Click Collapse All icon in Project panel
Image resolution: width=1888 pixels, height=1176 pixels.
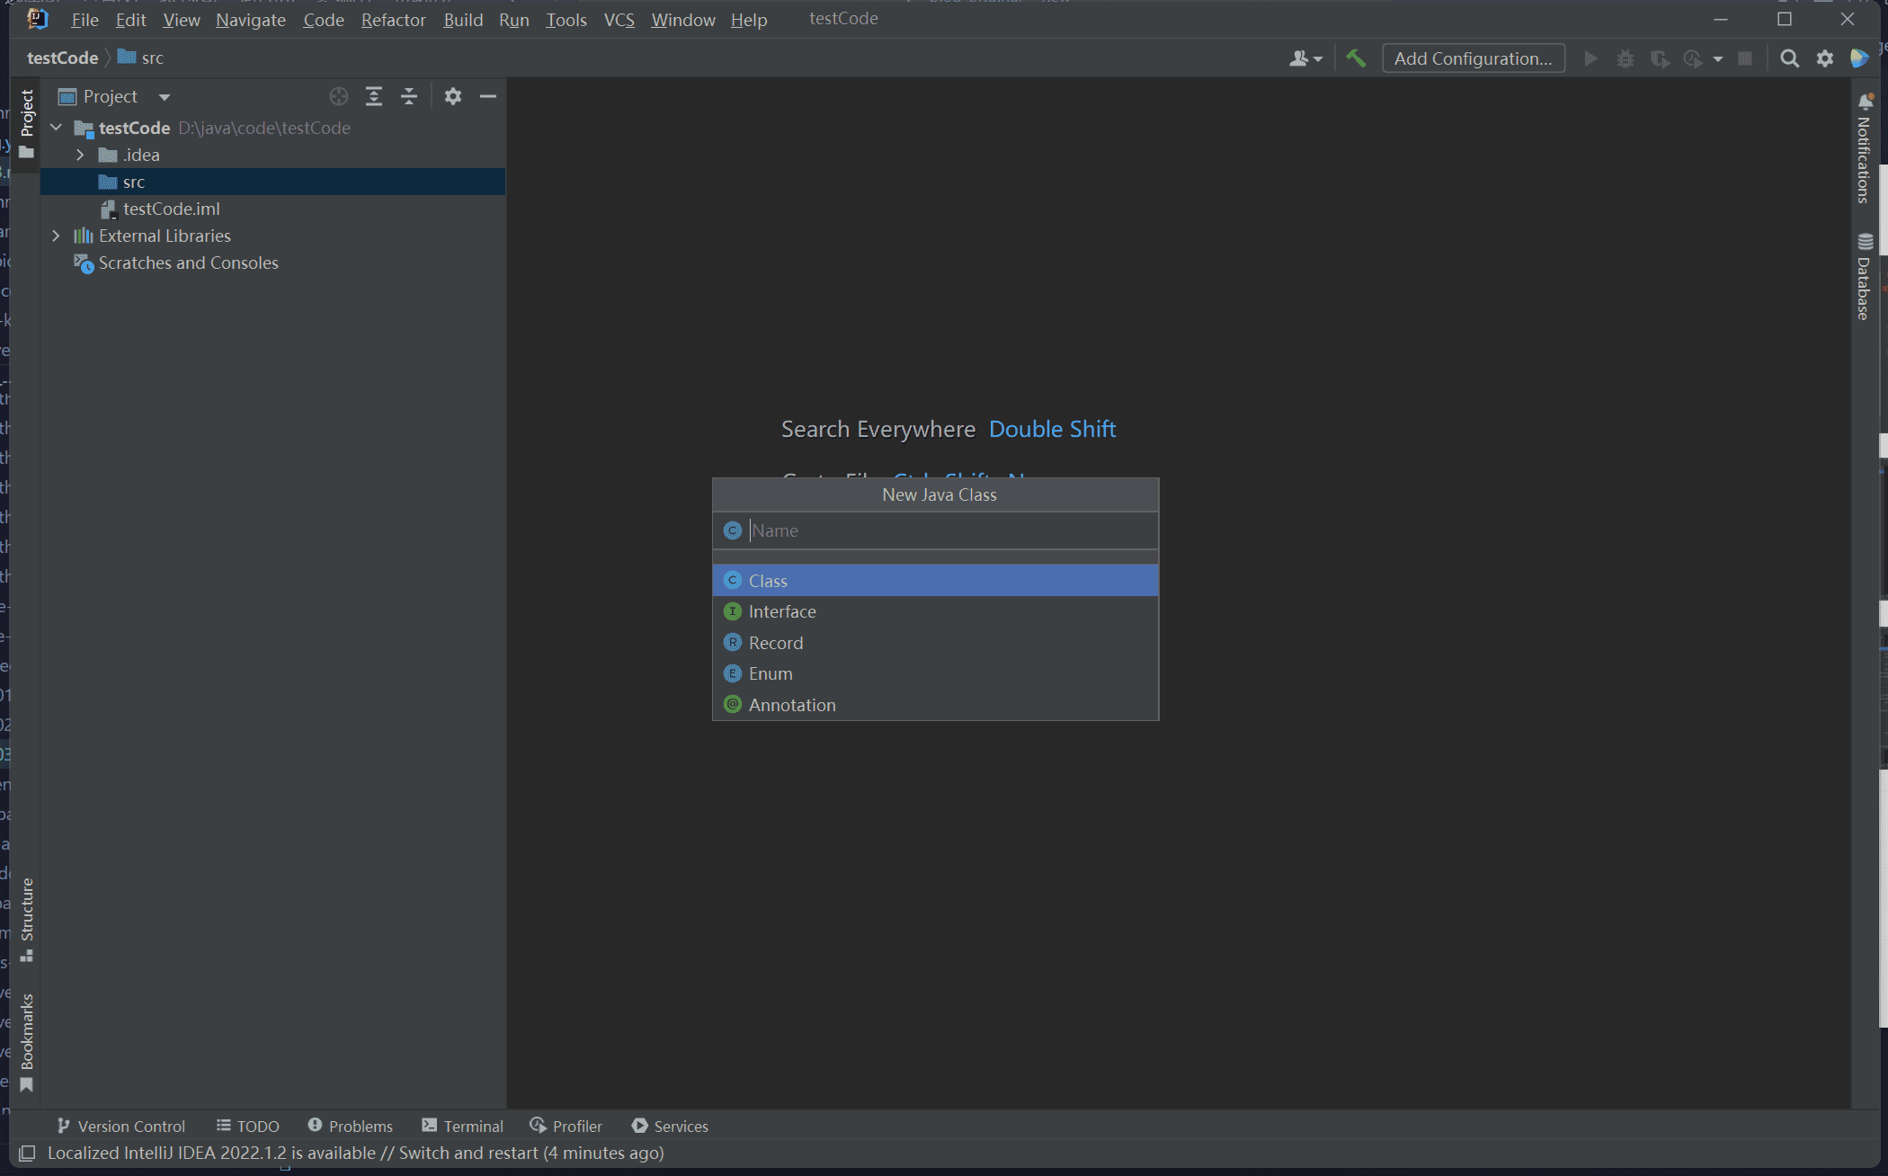409,96
